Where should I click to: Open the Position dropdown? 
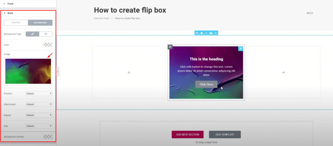39,93
